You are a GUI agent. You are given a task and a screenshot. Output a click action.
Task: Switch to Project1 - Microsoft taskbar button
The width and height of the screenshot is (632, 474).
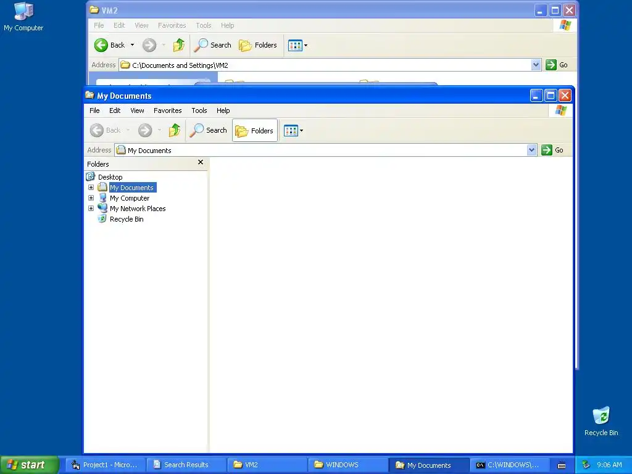105,465
